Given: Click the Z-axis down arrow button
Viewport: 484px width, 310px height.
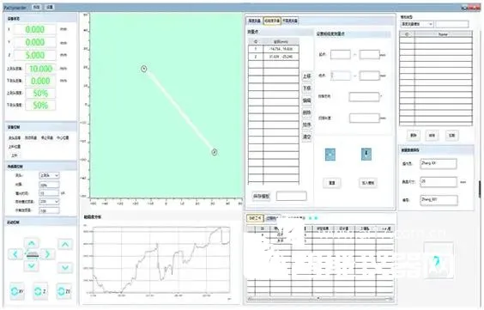Looking at the screenshot, I should [65, 267].
